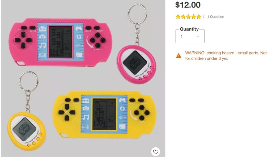Click the review count next to stars

pyautogui.click(x=203, y=17)
